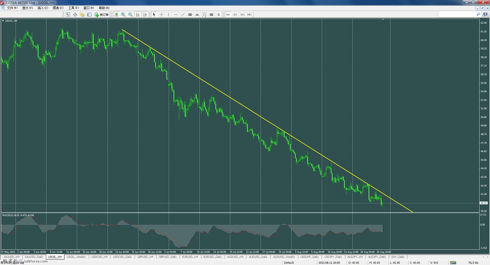Switch to MN timeframe
Viewport: 490px width, 265px height.
pyautogui.click(x=249, y=15)
